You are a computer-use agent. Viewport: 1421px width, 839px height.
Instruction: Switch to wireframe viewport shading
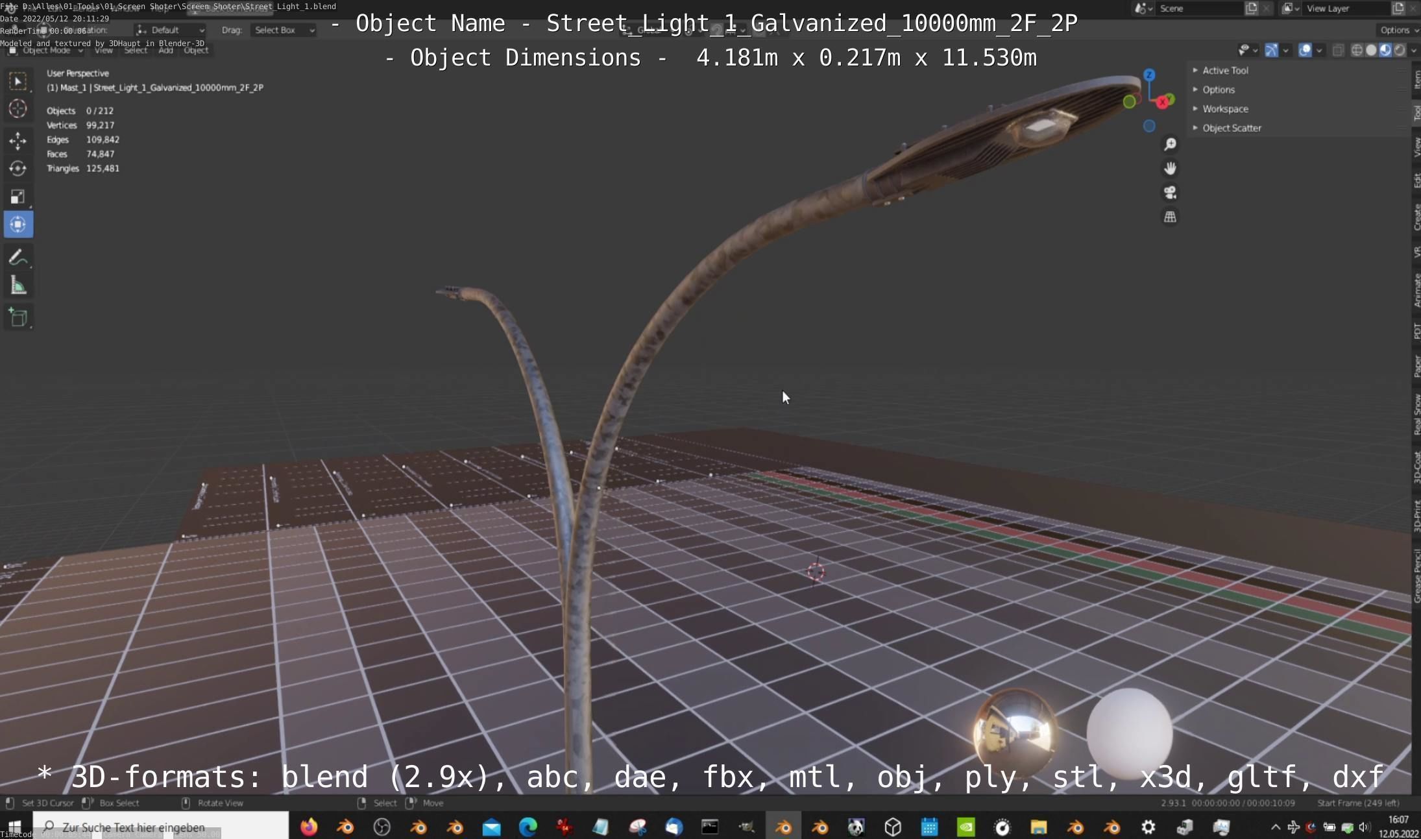1356,50
